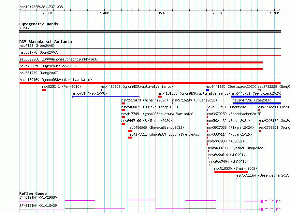This screenshot has height=213, width=290.
Task: Click variant label nsv825241 (Park2010)
Action: click(x=62, y=87)
